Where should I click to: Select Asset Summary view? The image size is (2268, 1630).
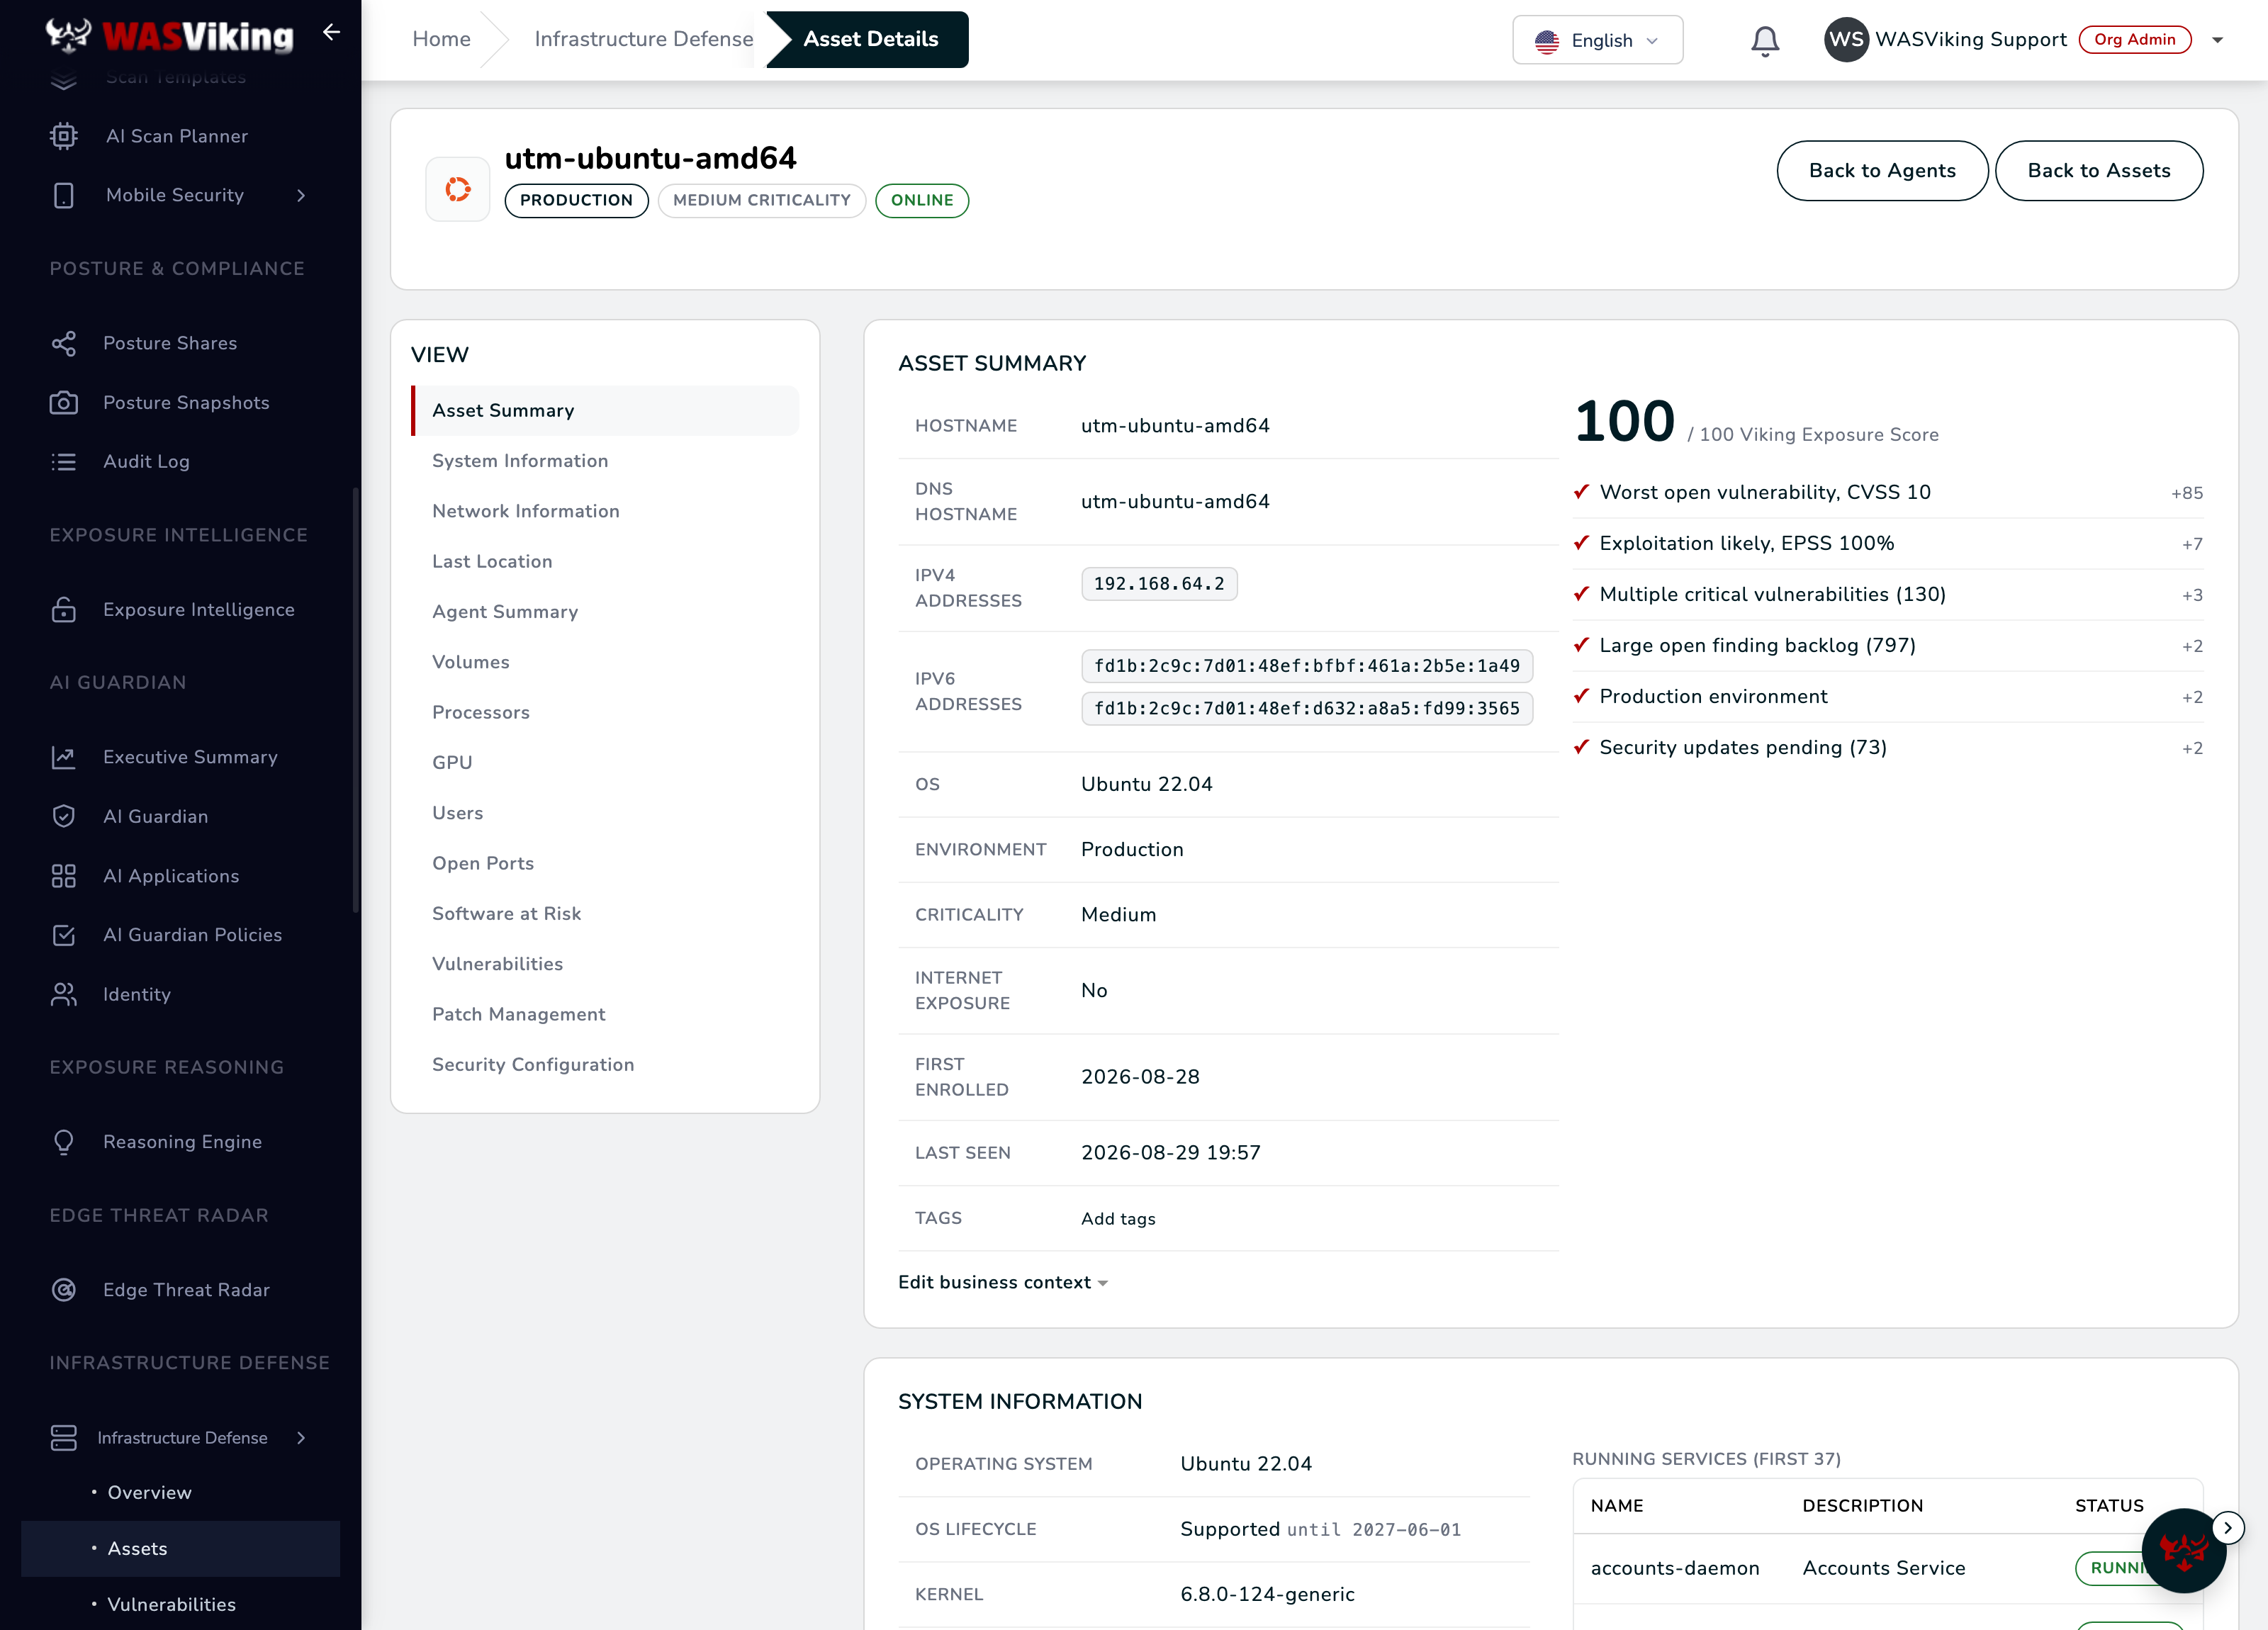(x=605, y=410)
